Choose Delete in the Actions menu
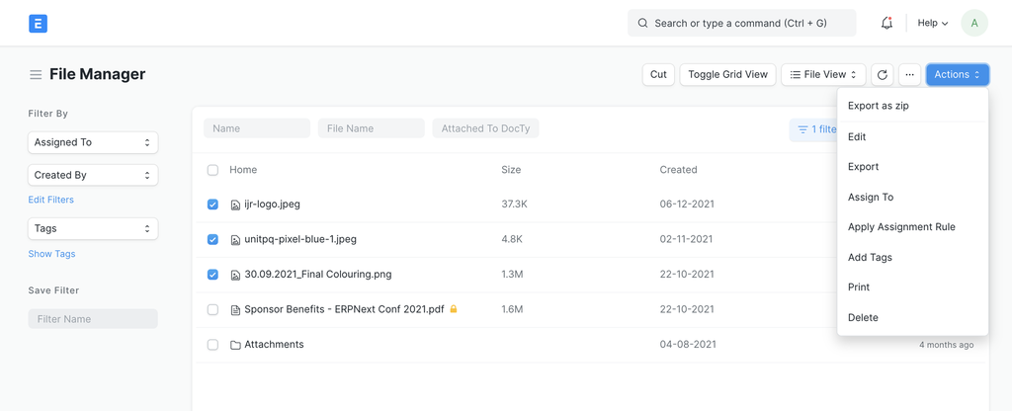This screenshot has height=411, width=1012. coord(863,317)
